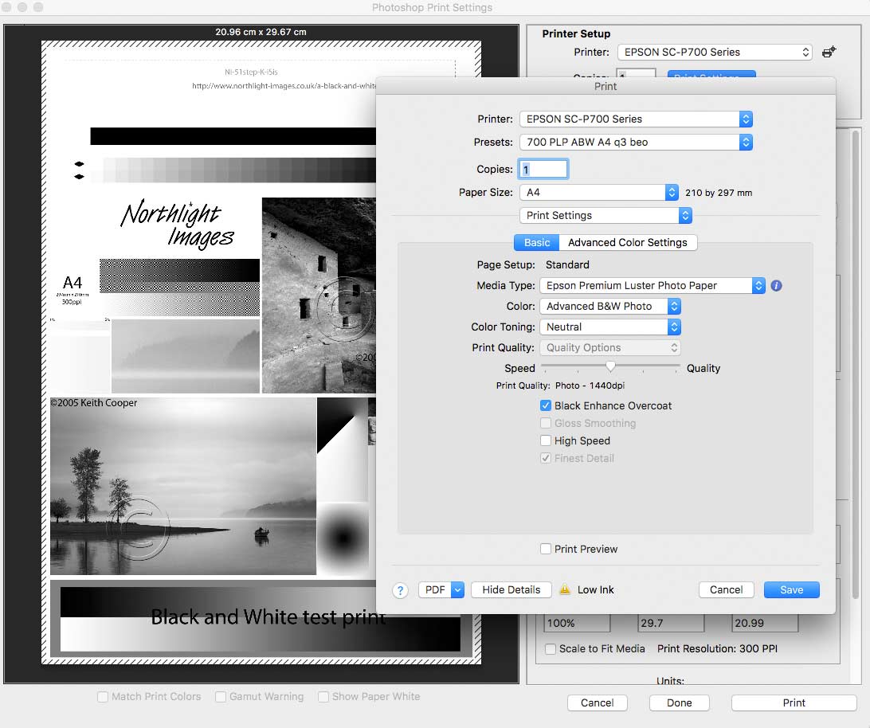Open the PDF dropdown arrow
The height and width of the screenshot is (728, 870).
(457, 590)
